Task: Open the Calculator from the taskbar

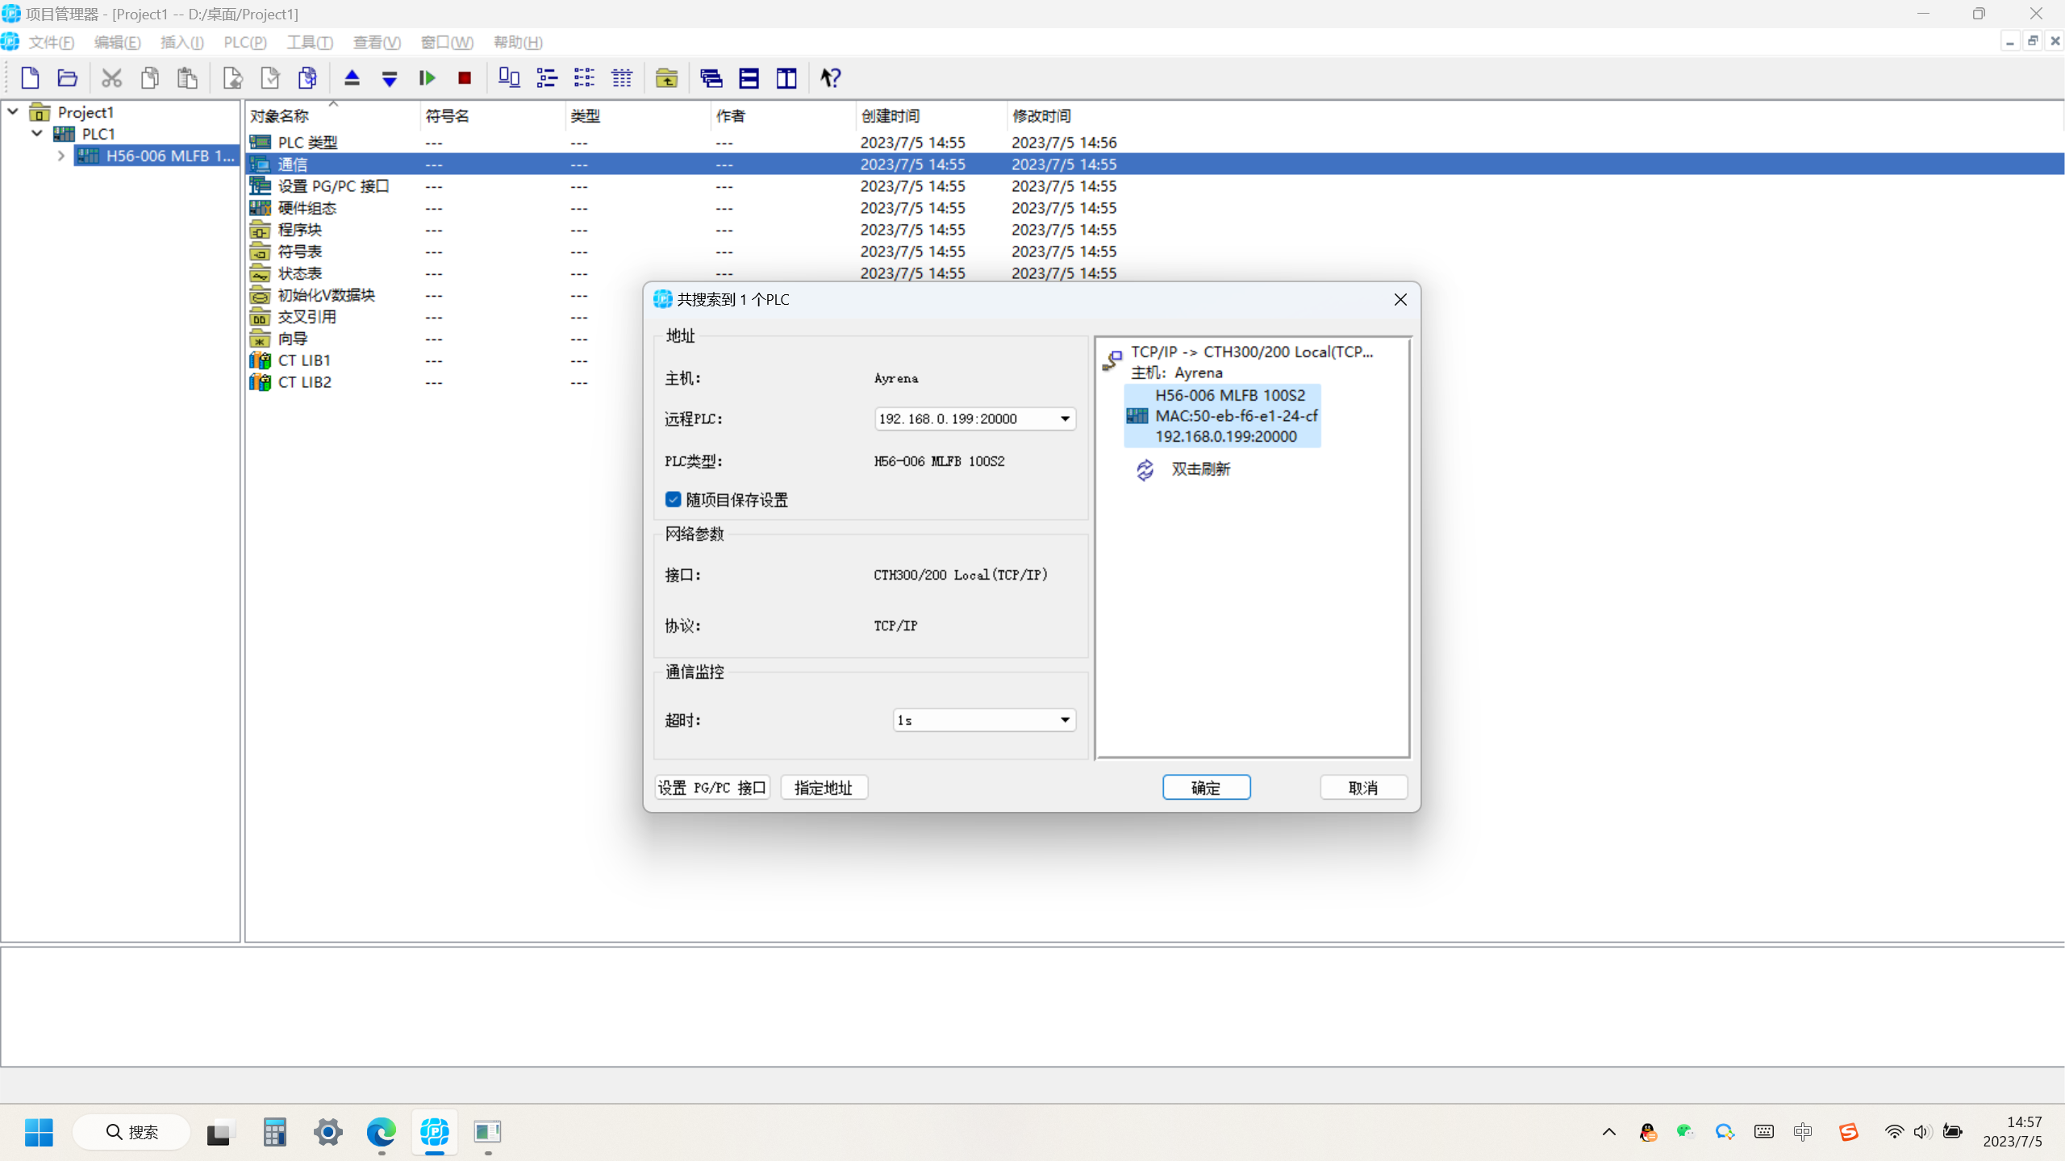Action: click(274, 1132)
